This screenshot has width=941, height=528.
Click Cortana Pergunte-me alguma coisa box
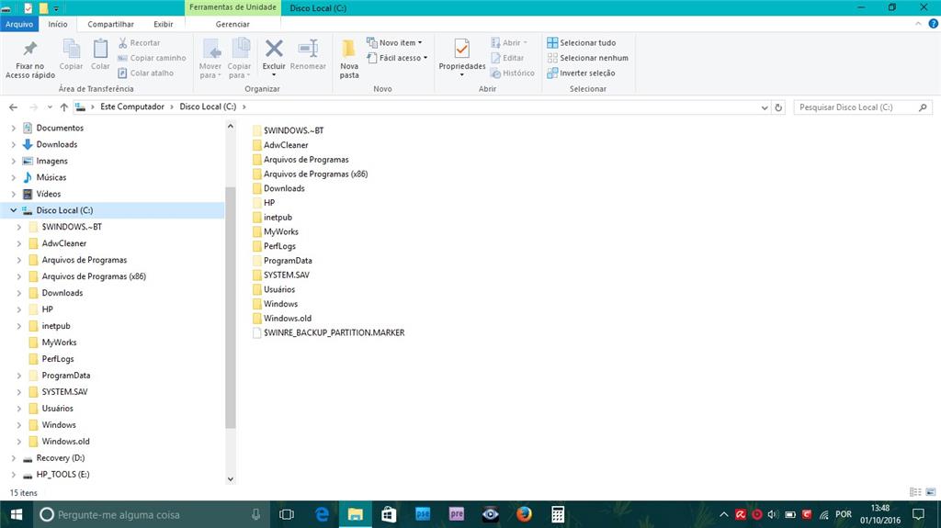(x=150, y=514)
